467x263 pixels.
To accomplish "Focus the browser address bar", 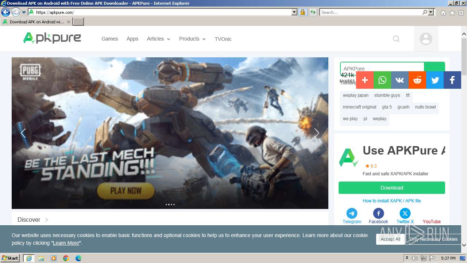I will 163,12.
